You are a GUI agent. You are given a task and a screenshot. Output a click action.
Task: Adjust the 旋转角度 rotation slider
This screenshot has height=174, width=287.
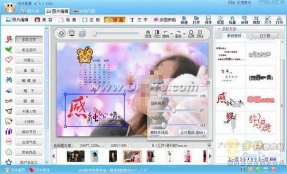(x=174, y=110)
